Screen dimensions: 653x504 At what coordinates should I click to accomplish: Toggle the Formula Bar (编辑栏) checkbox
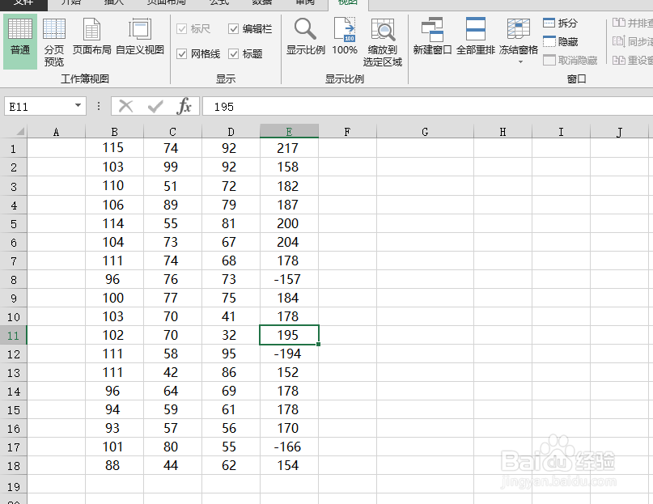(233, 29)
